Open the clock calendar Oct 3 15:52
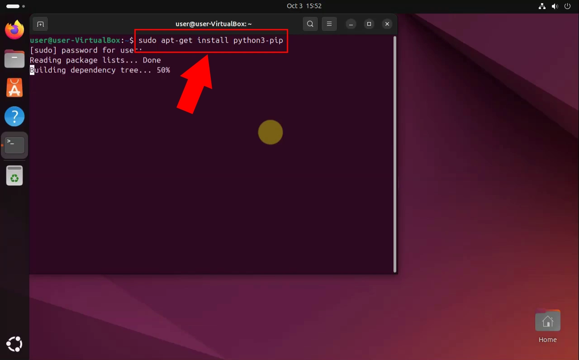The image size is (579, 360). coord(304,6)
